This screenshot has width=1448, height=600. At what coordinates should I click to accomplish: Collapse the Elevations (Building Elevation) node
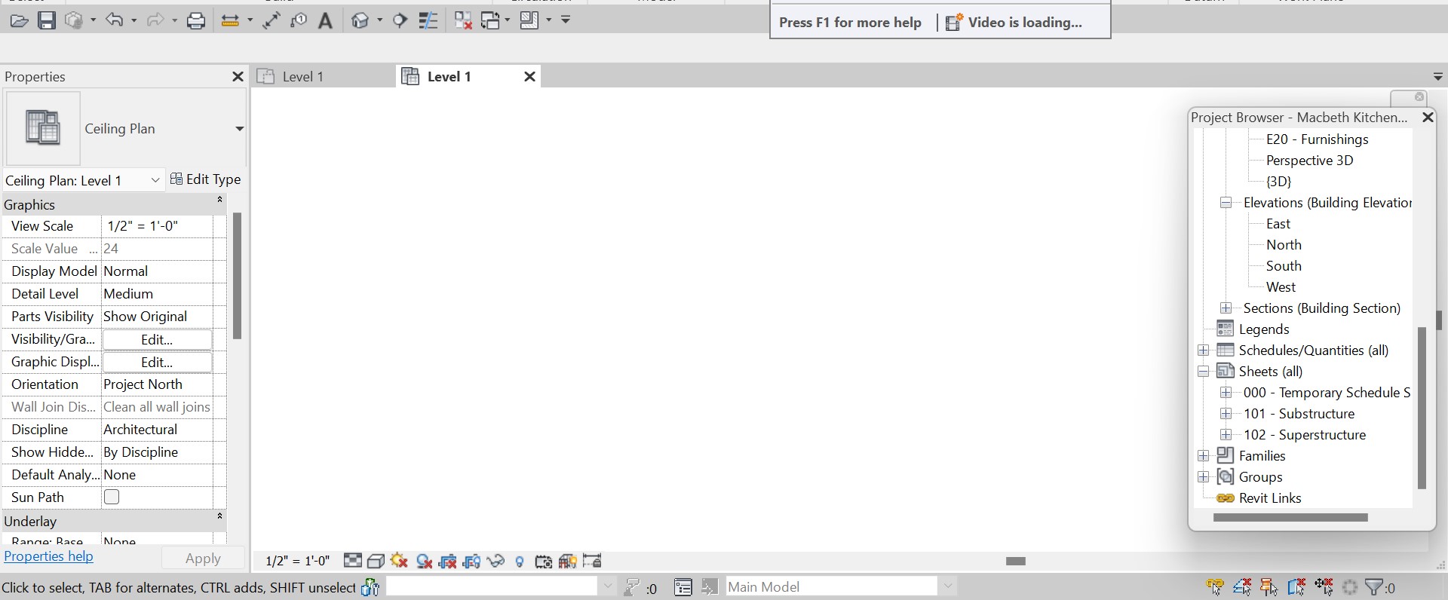tap(1226, 203)
